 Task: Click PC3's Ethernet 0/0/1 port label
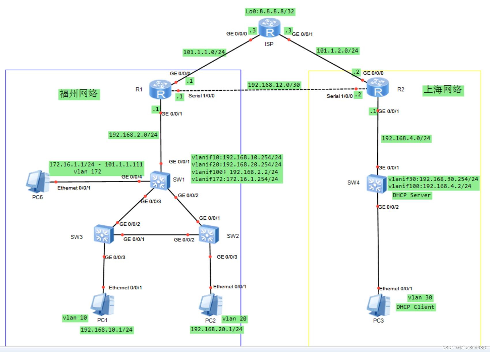pyautogui.click(x=396, y=289)
